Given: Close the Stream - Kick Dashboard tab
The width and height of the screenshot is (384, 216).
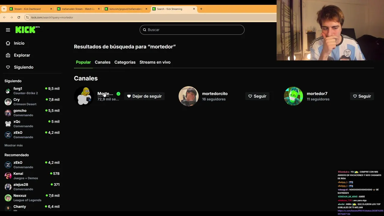Looking at the screenshot, I should pyautogui.click(x=51, y=9).
